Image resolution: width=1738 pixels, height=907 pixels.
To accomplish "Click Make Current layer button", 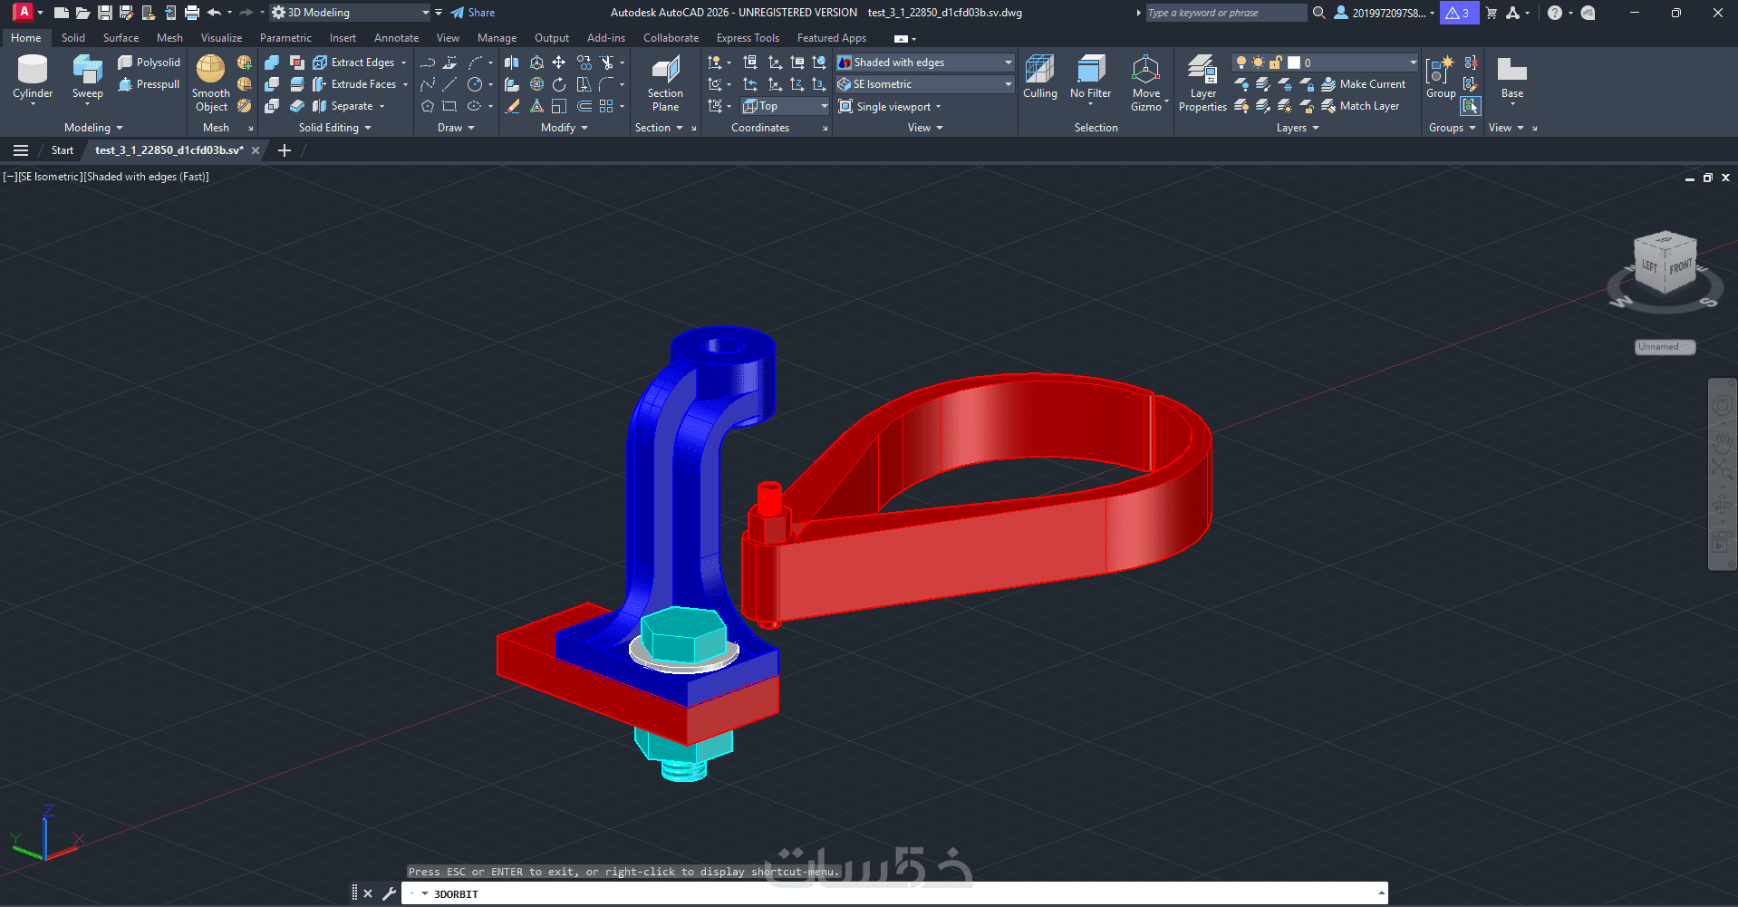I will [x=1364, y=84].
